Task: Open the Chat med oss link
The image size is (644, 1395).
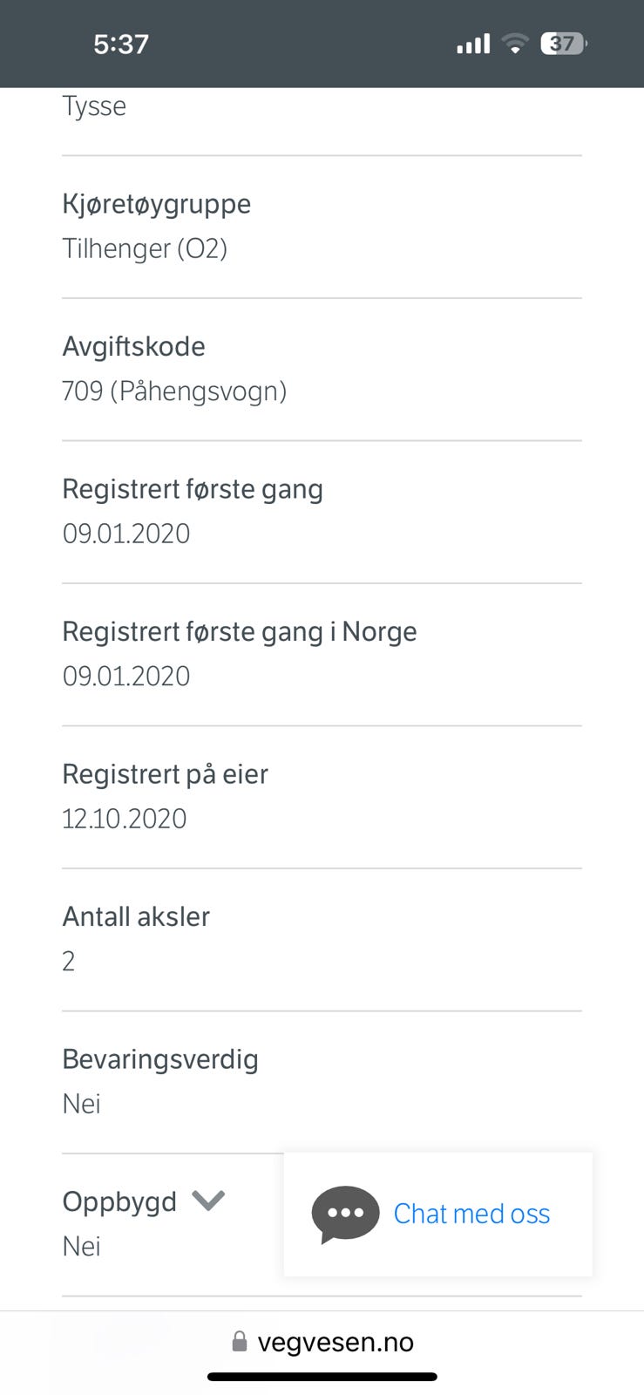Action: click(471, 1214)
